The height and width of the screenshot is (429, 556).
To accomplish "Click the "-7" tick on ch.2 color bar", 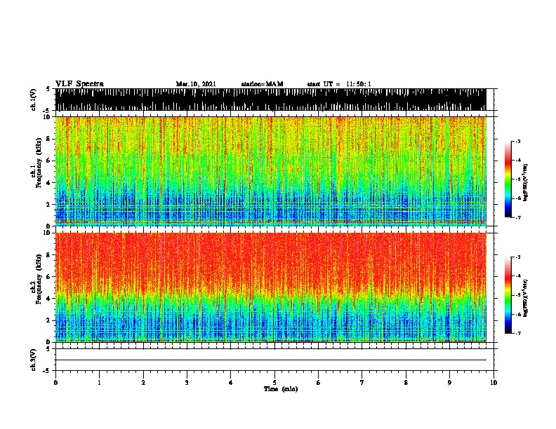I will 518,334.
